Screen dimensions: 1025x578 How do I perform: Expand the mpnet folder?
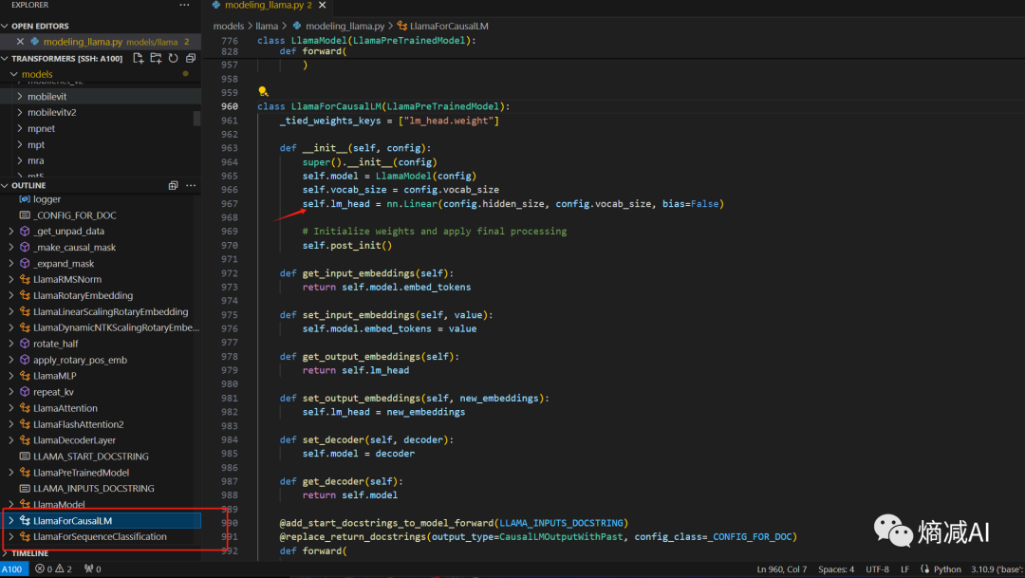coord(20,128)
